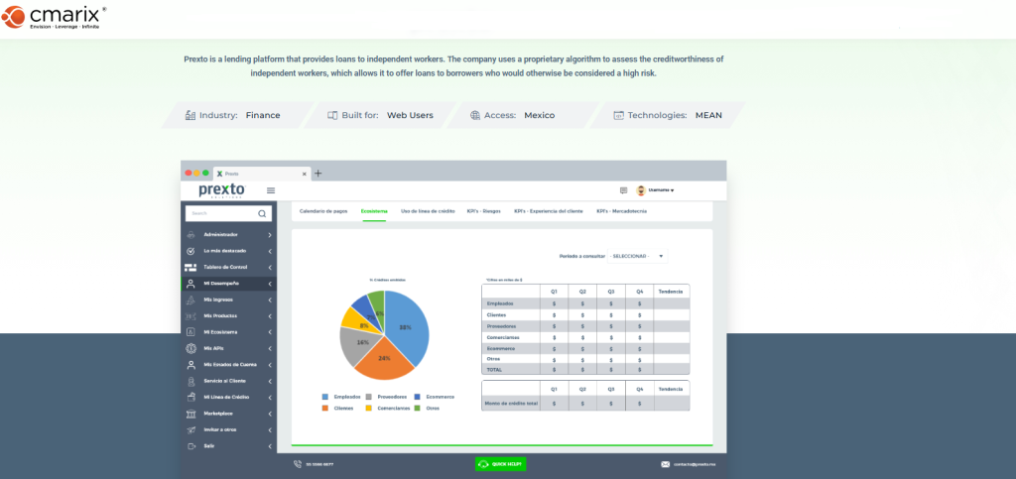
Task: Toggle the hamburger menu icon
Action: pyautogui.click(x=271, y=190)
